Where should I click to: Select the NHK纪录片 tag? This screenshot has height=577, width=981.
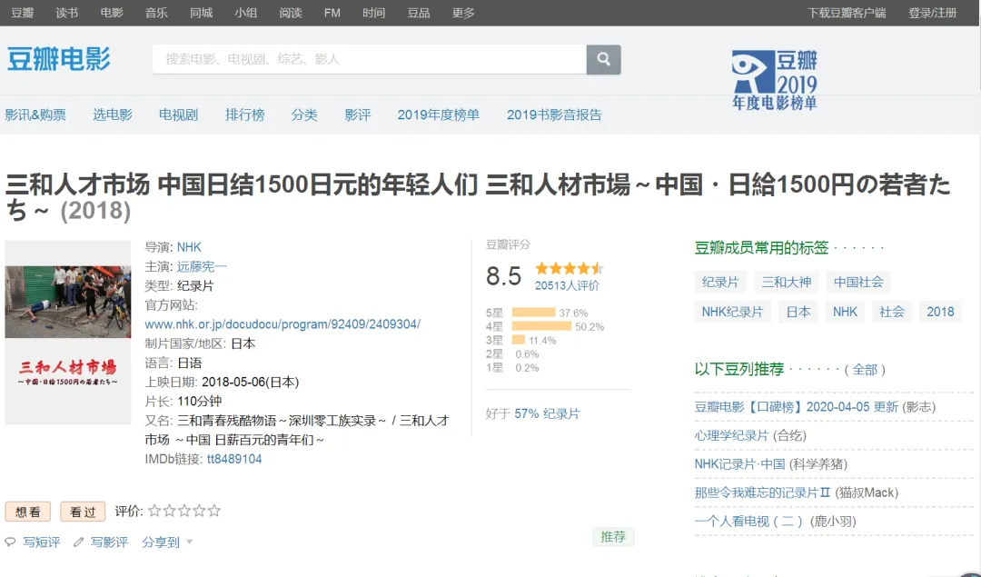coord(733,312)
